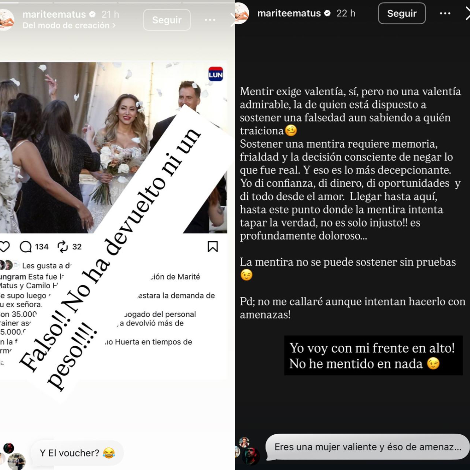
Task: Click verified badge beside left mariteematus name
Action: pyautogui.click(x=92, y=14)
